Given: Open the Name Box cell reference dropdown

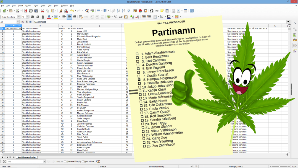Looking at the screenshot, I should [x=18, y=22].
